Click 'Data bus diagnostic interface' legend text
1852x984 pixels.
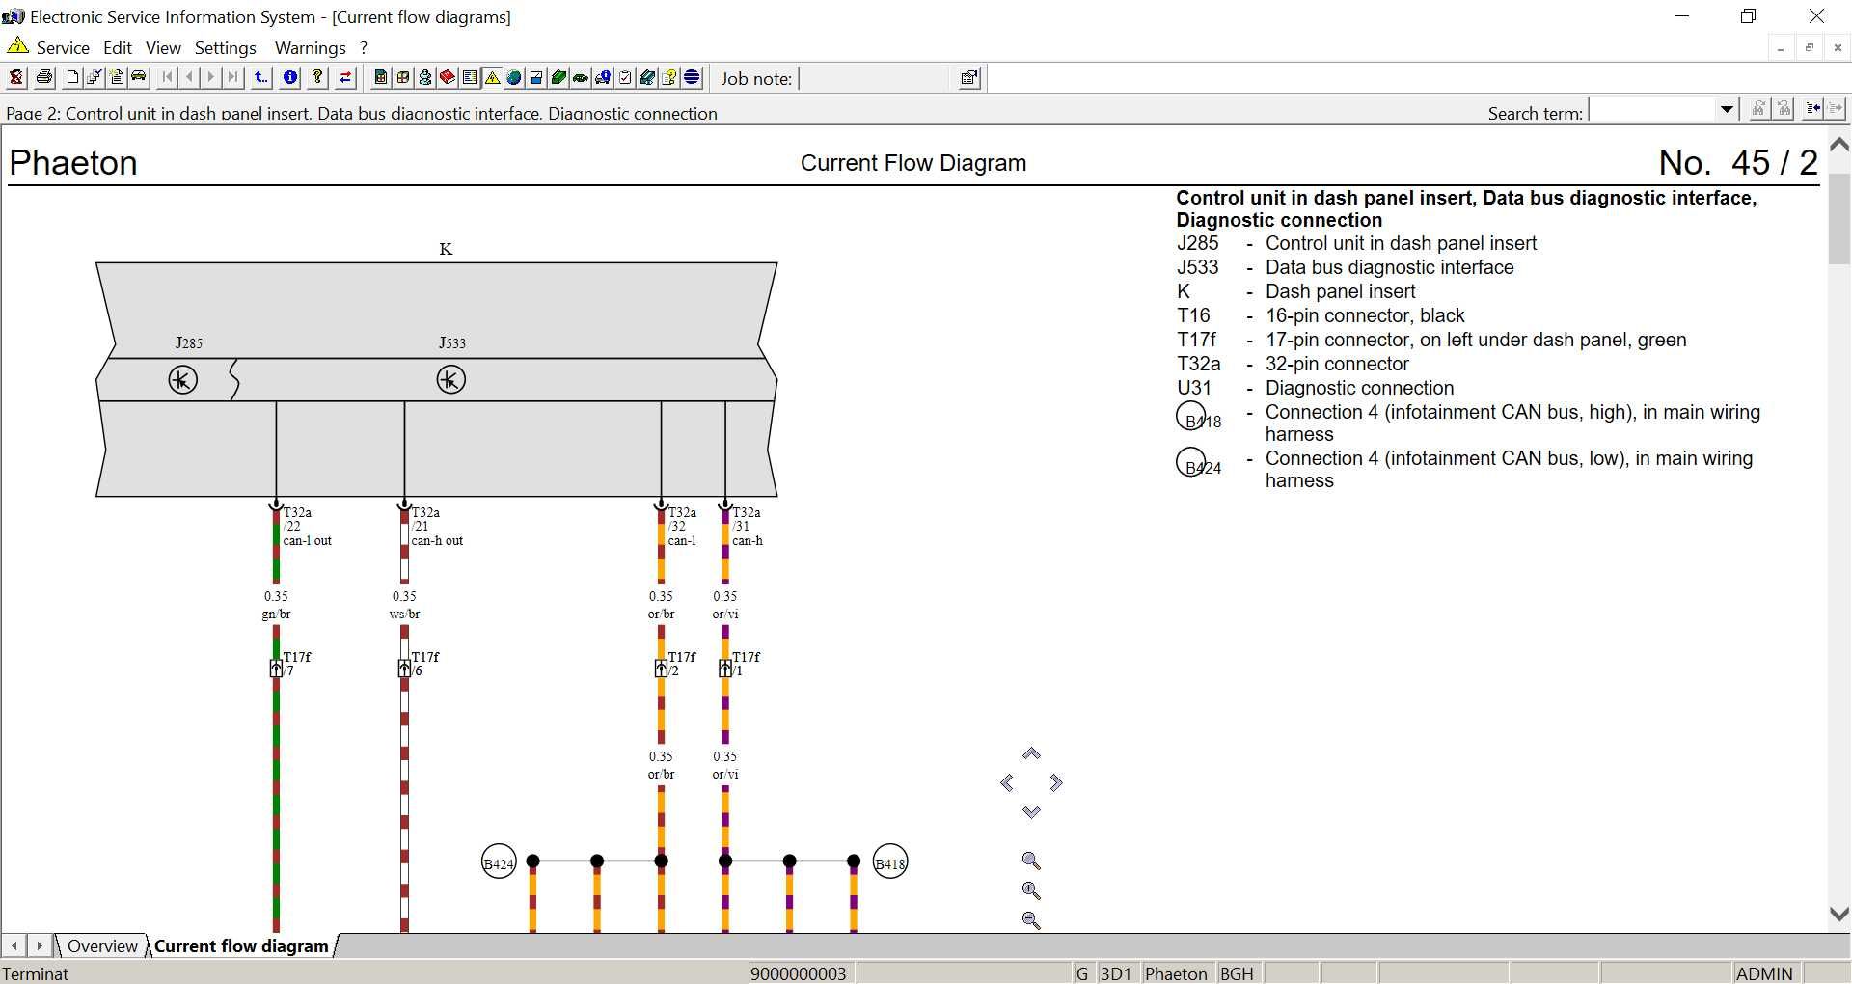pyautogui.click(x=1389, y=267)
